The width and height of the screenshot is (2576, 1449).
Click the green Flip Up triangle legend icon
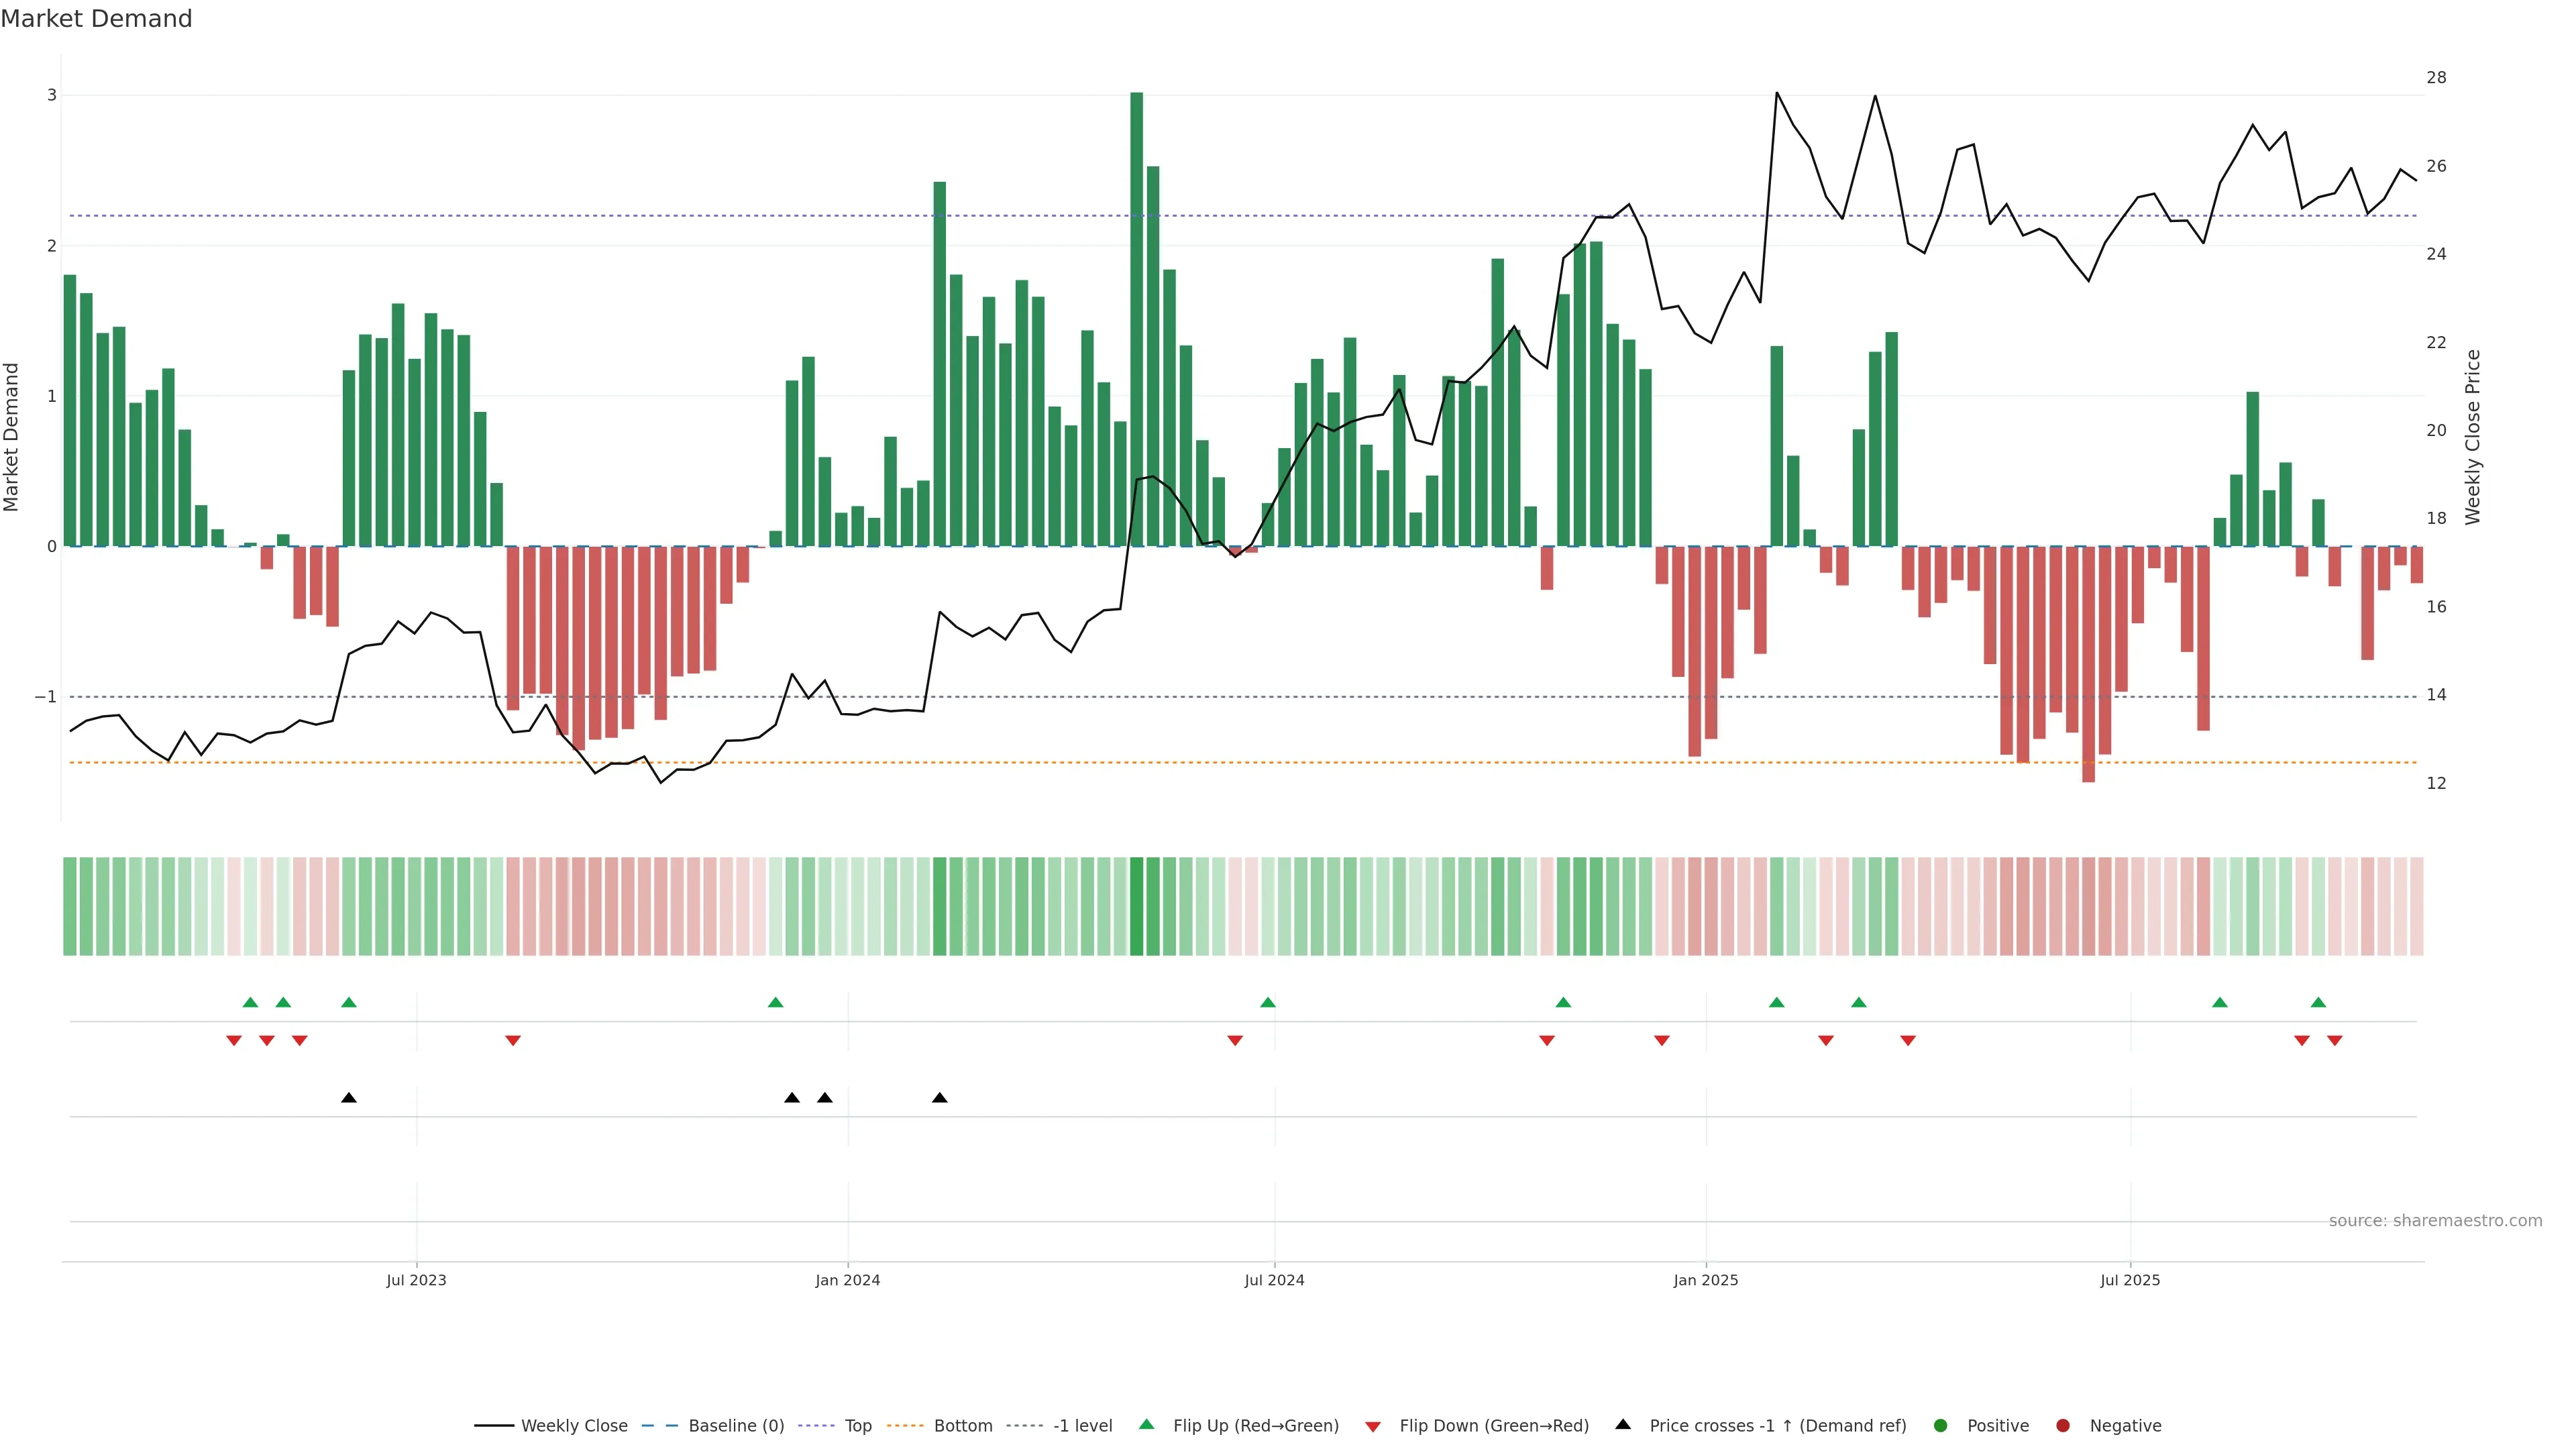1147,1425
